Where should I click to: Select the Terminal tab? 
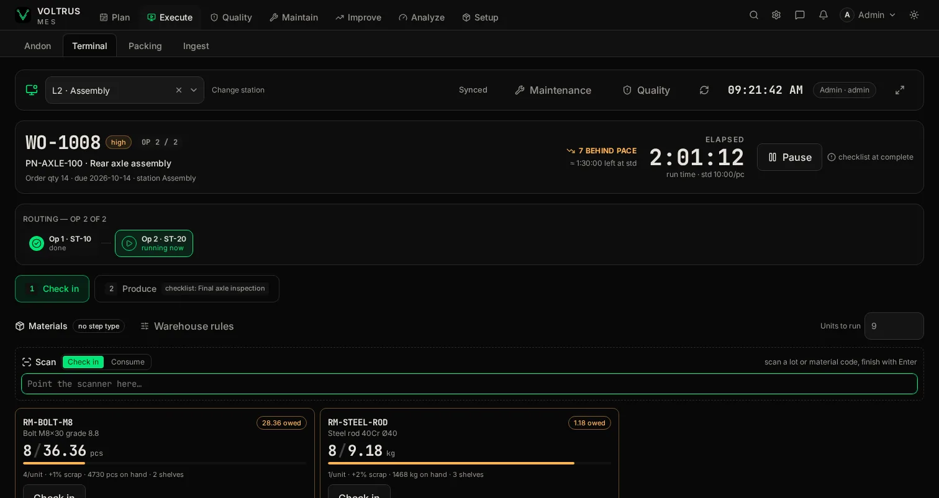[x=89, y=46]
